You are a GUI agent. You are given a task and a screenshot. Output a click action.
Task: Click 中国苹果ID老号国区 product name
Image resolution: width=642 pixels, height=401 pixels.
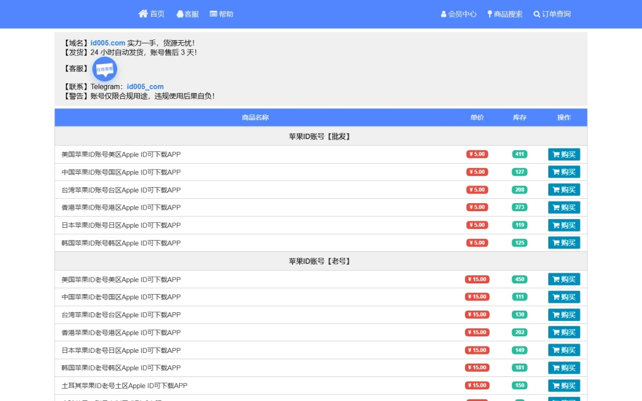tap(121, 297)
